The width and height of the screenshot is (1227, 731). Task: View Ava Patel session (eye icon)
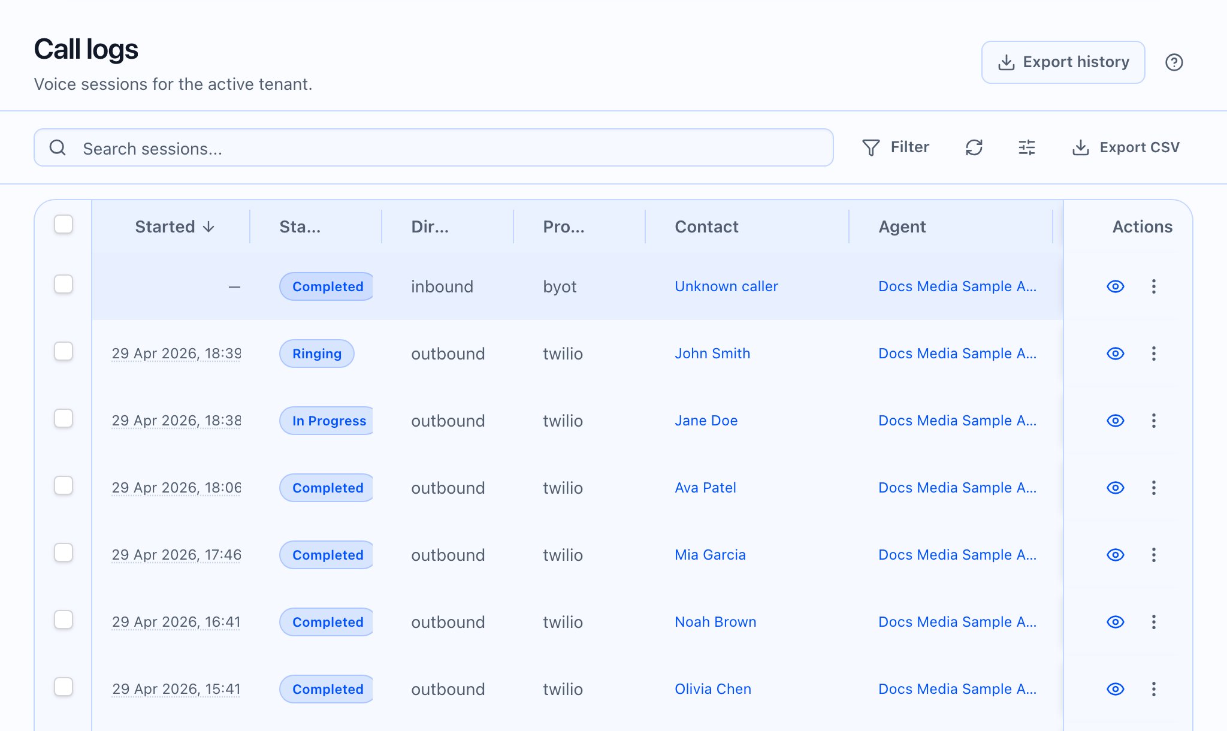(1115, 488)
